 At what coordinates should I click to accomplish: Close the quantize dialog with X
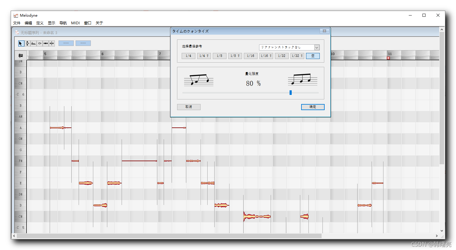[x=324, y=31]
